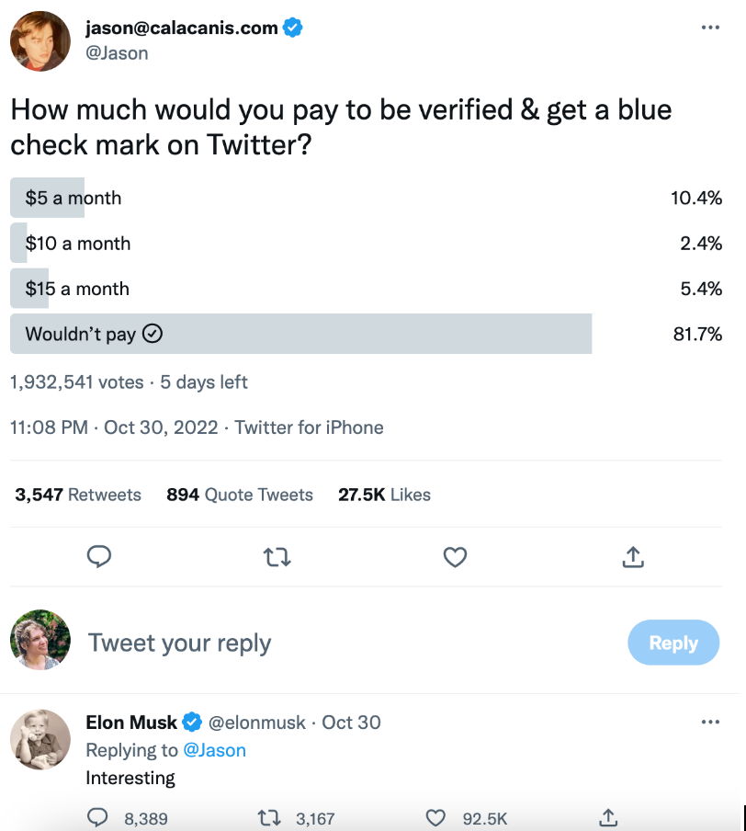
Task: Share Elon Musk's reply
Action: 607,817
